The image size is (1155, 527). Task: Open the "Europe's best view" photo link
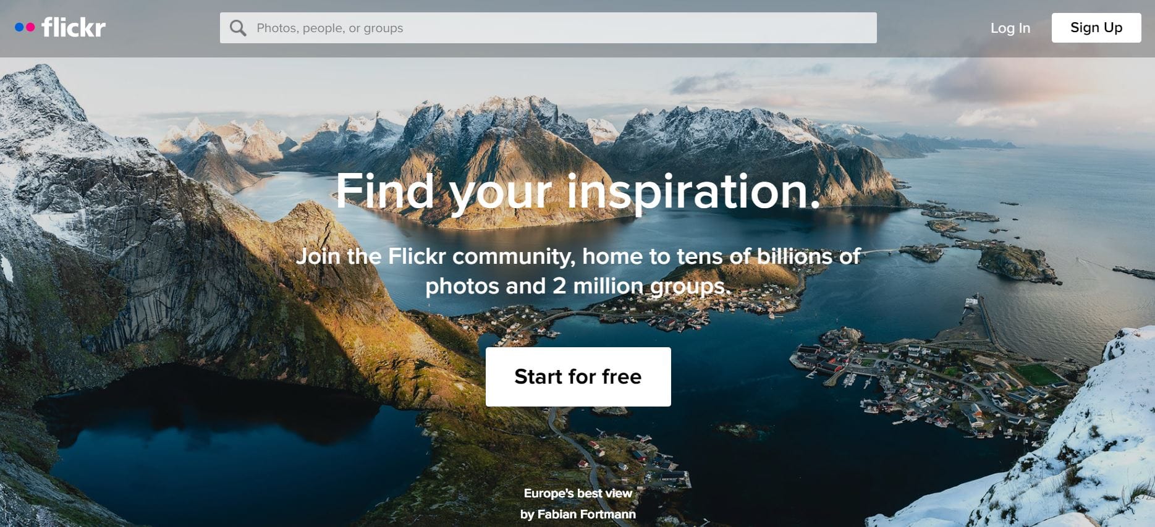click(578, 493)
